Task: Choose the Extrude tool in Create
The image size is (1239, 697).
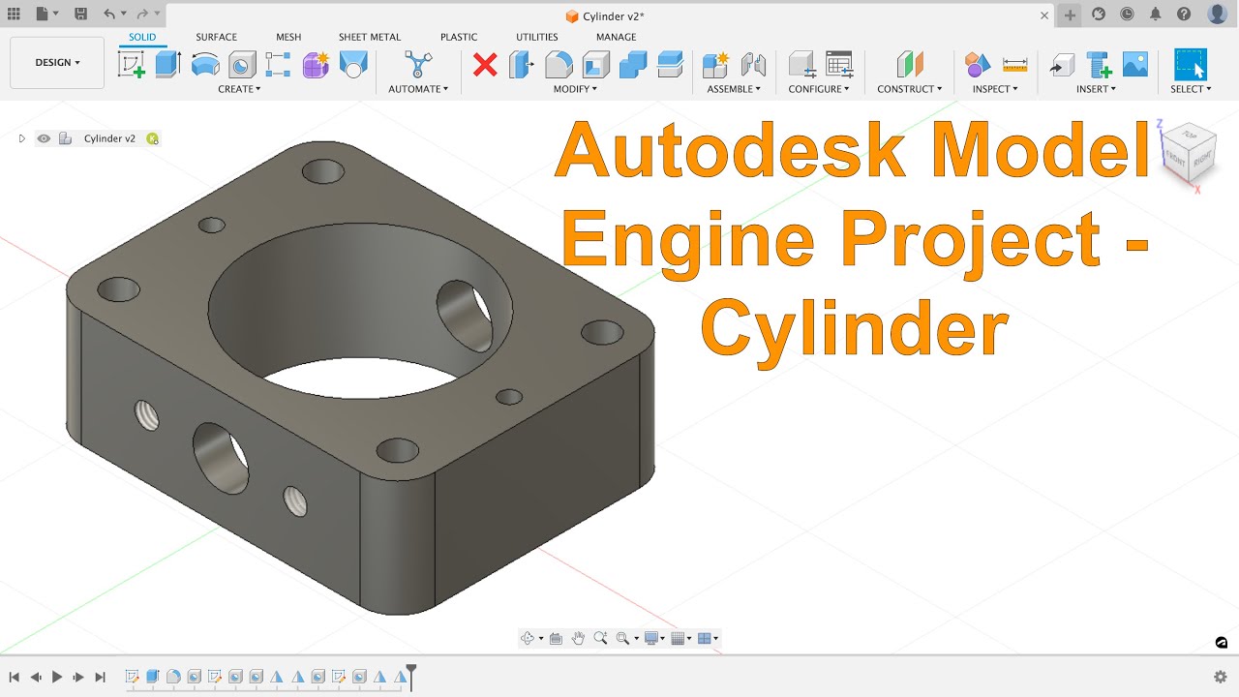Action: coord(168,65)
